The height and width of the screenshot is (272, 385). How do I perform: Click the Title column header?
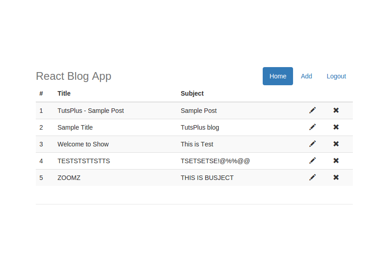[x=64, y=93]
